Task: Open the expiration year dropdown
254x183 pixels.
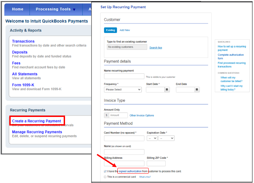Action: pos(166,138)
